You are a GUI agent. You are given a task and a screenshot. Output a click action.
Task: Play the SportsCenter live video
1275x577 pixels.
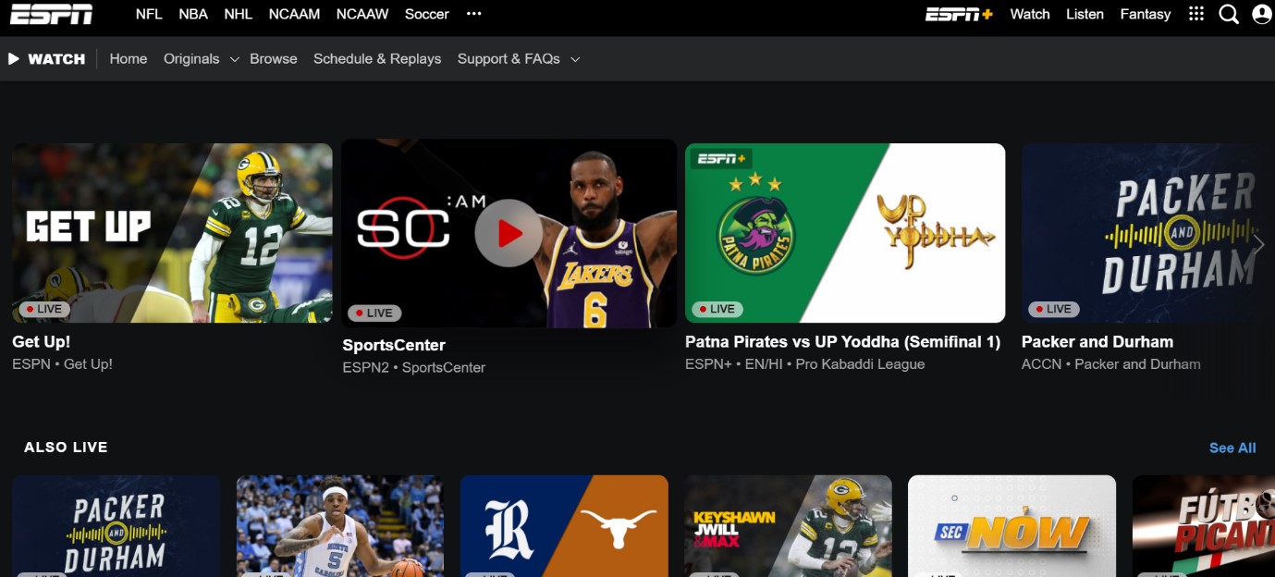tap(509, 233)
